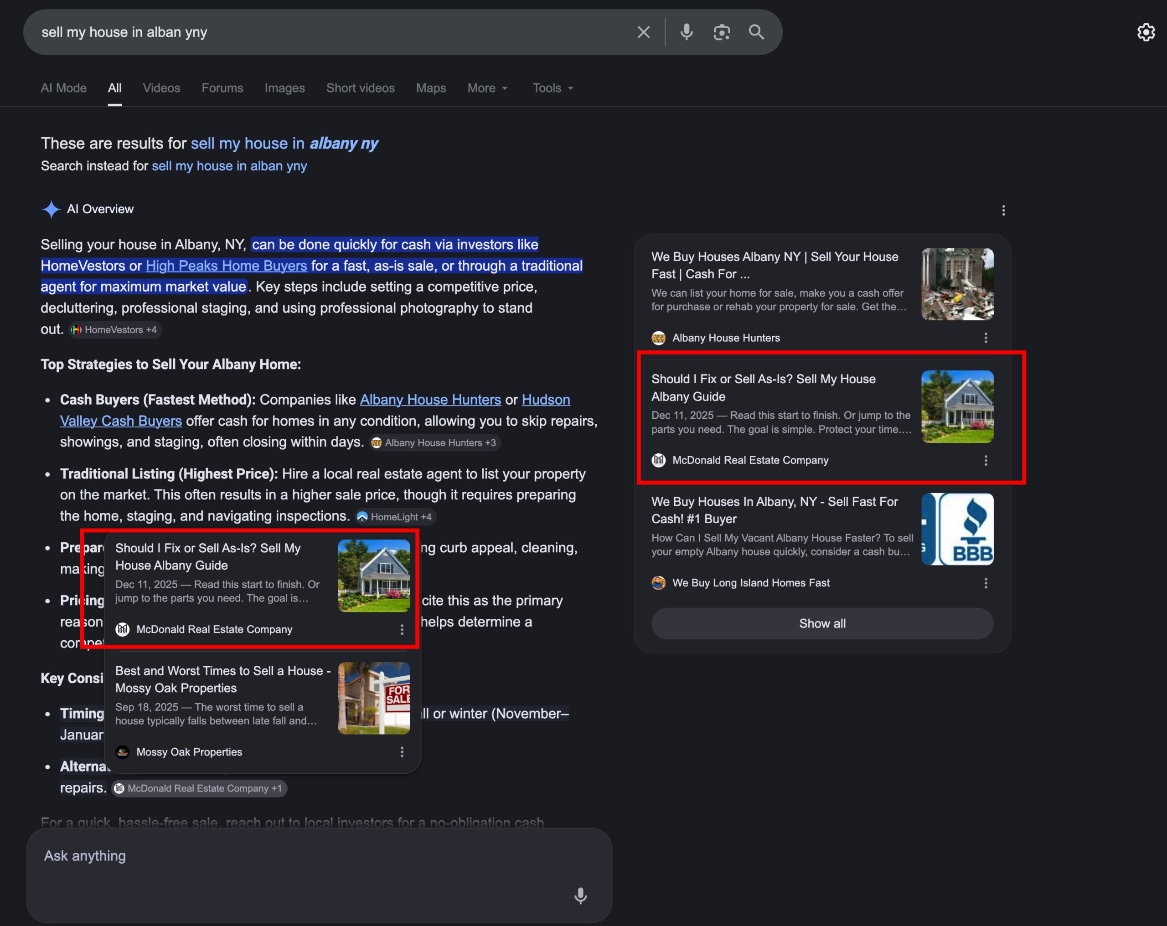Click Show all sources button

[x=822, y=623]
